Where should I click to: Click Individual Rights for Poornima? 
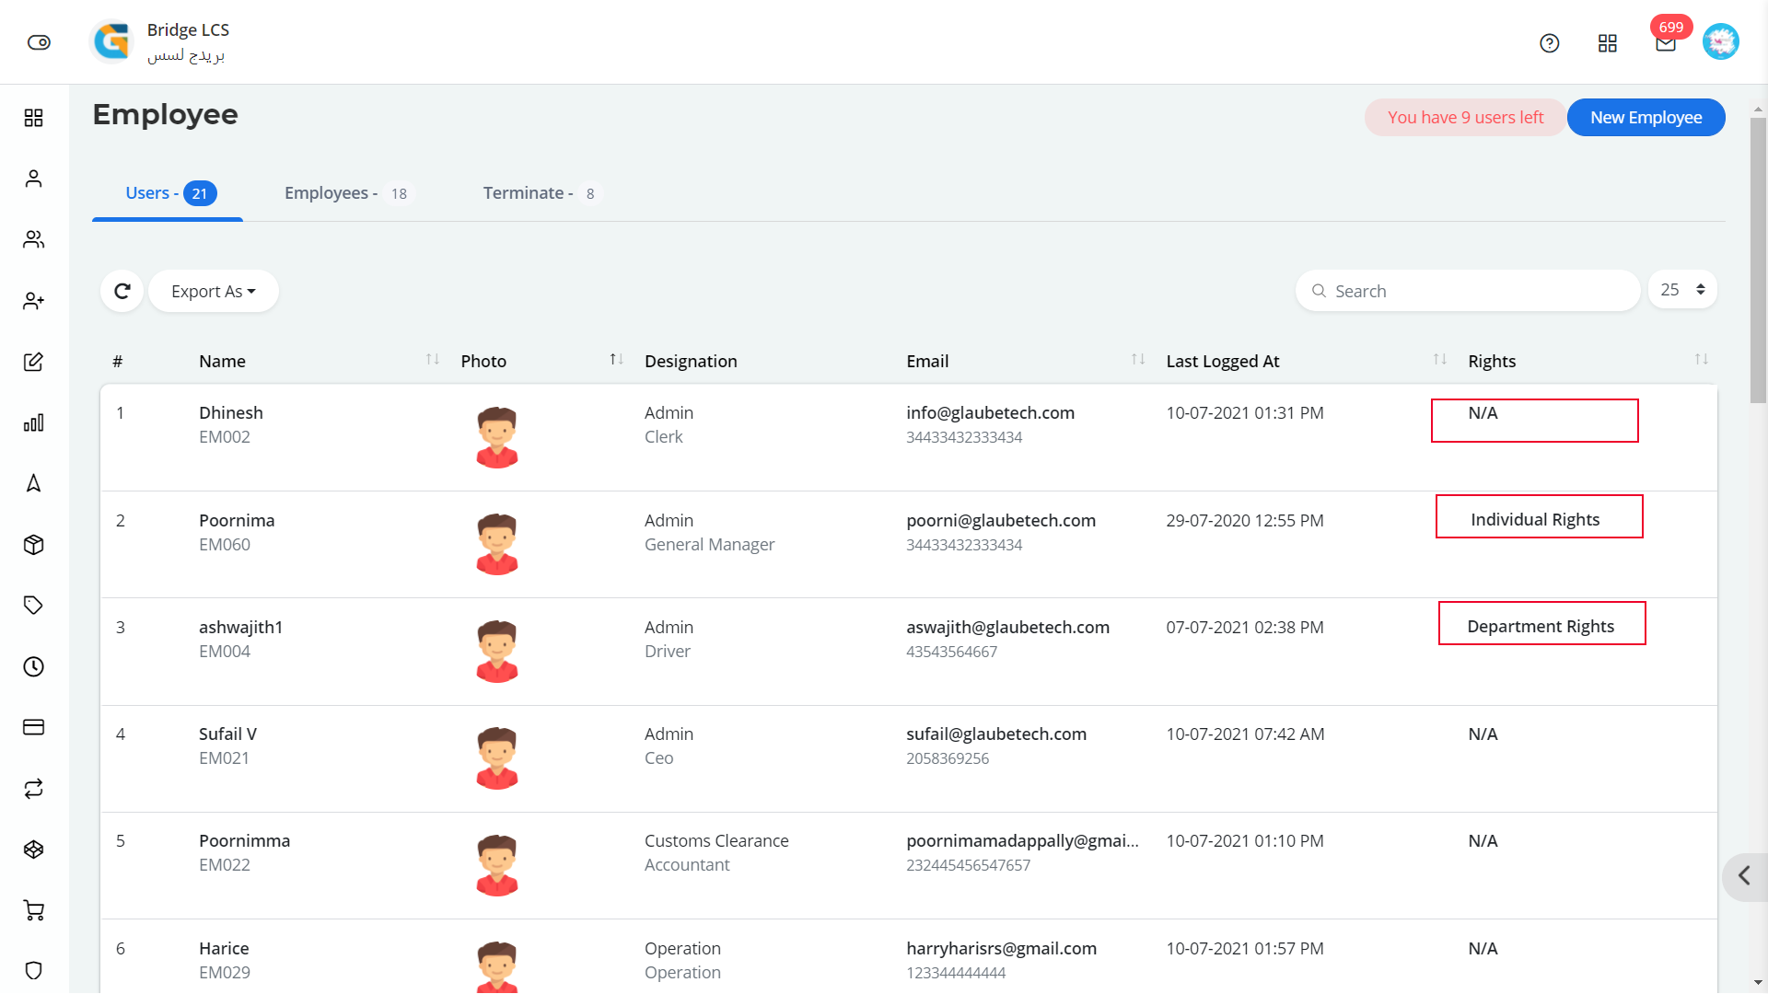coord(1535,520)
